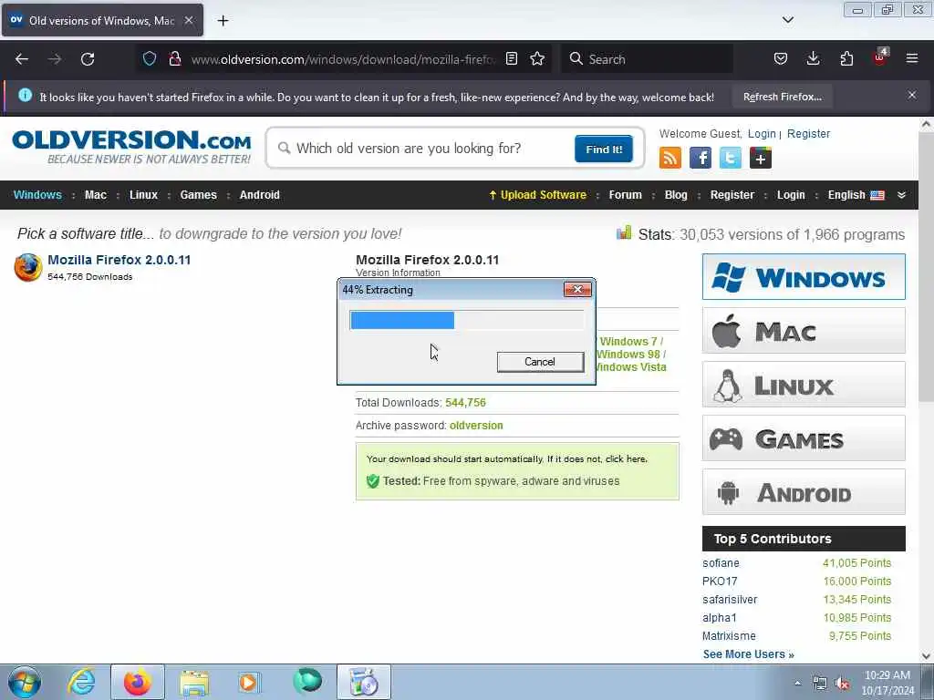Click the Firefox globe logo icon
Screen dimensions: 934x700
[28, 267]
